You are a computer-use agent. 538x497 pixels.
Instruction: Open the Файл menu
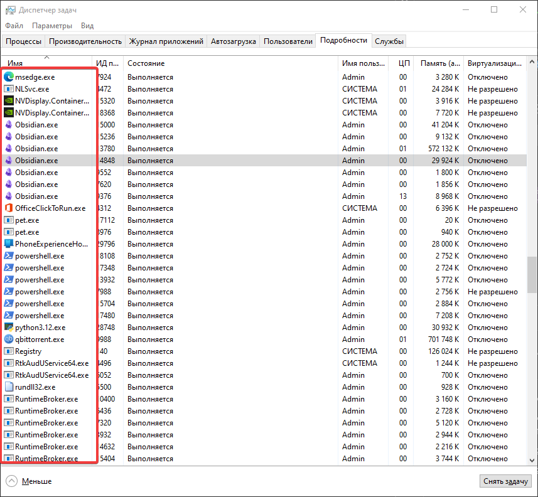(14, 26)
